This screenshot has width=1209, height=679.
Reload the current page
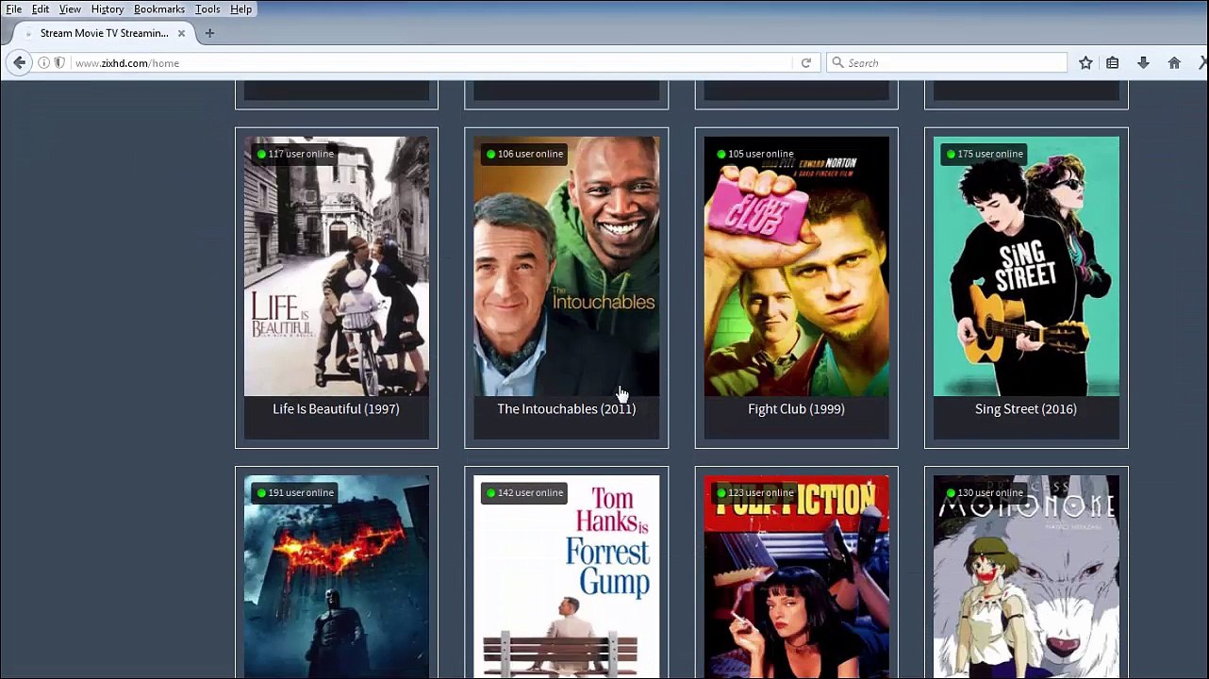pyautogui.click(x=806, y=63)
